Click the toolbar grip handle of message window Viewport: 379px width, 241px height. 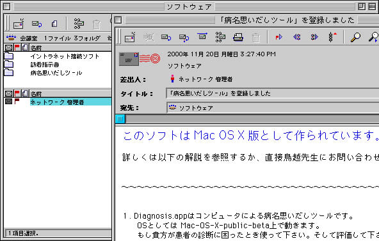coord(118,36)
